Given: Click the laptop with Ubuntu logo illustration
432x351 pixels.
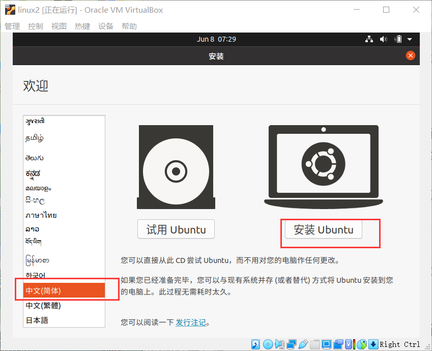Looking at the screenshot, I should [324, 167].
